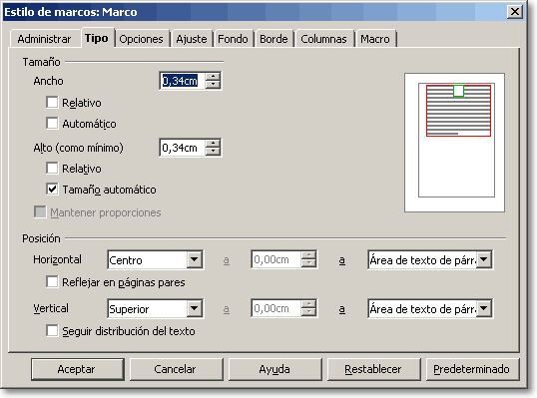
Task: Go to the Ajuste tab
Action: coord(192,39)
